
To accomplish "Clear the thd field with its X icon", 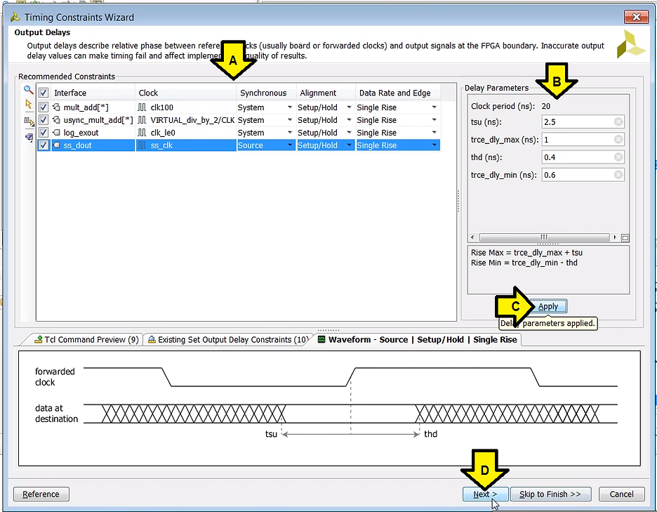I will [x=618, y=157].
